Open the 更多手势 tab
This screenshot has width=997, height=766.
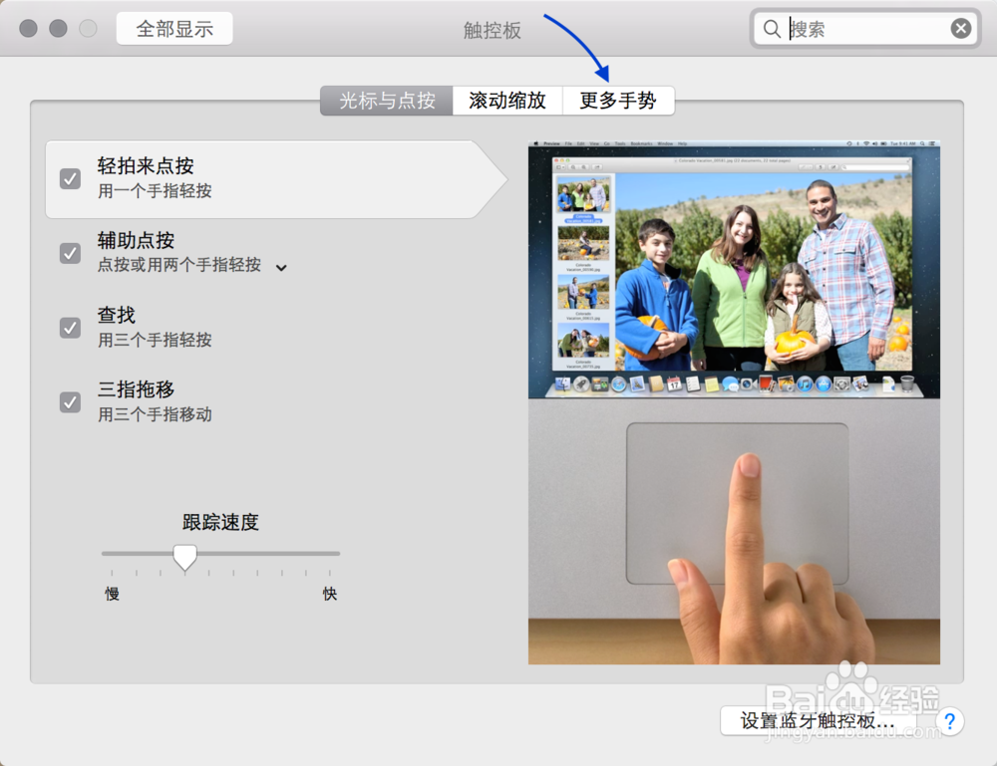(x=618, y=100)
